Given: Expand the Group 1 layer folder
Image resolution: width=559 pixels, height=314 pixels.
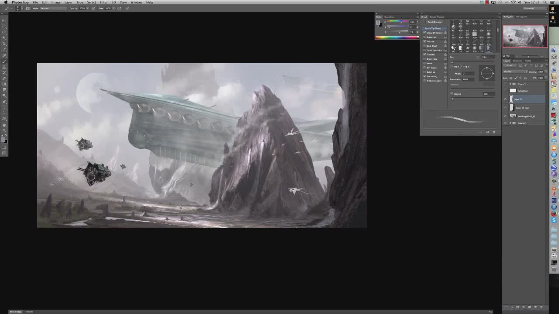Looking at the screenshot, I should click(x=511, y=84).
